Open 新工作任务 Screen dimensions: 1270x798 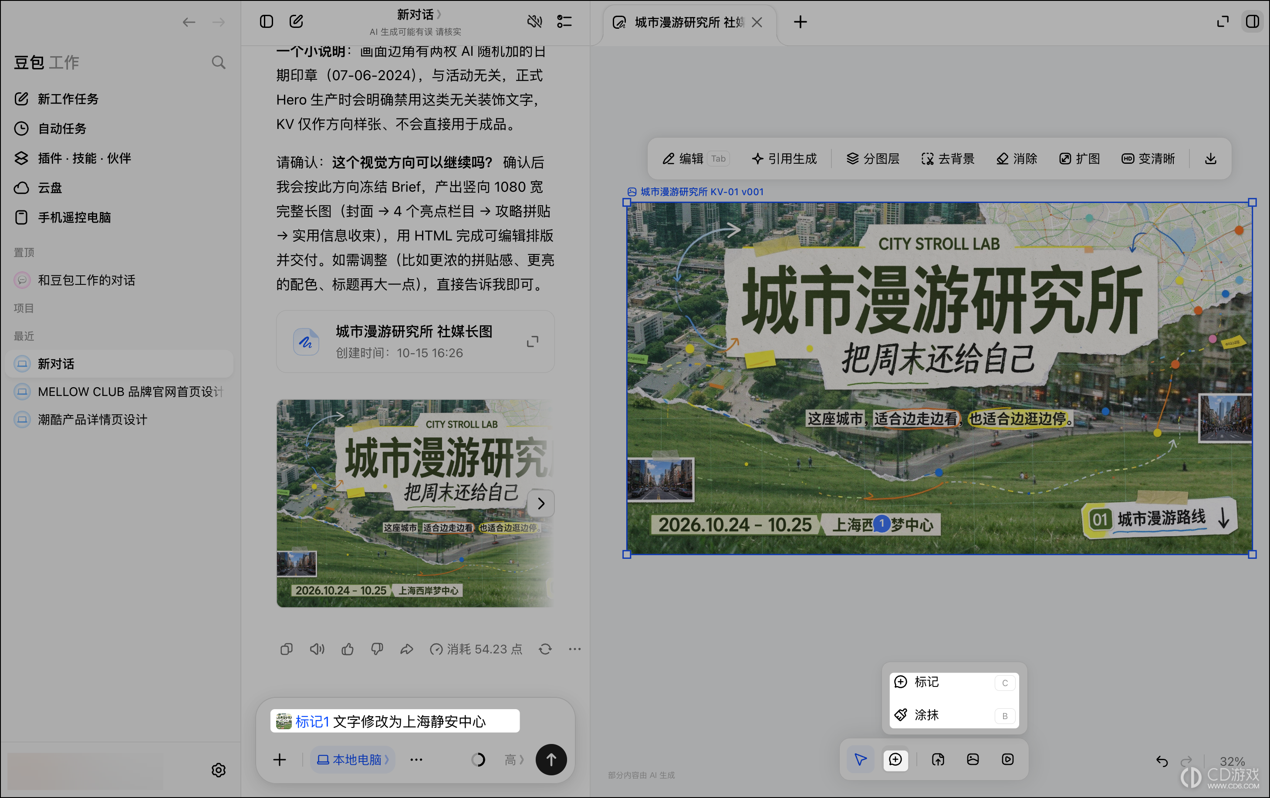pos(120,98)
